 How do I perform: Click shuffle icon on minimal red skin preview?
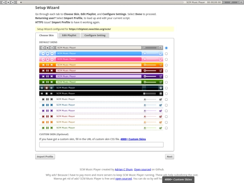(x=160, y=117)
